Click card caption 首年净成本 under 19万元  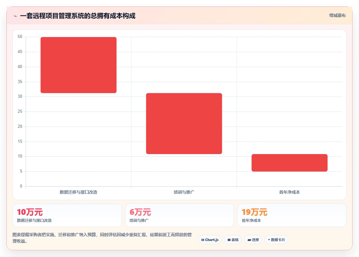click(x=251, y=221)
